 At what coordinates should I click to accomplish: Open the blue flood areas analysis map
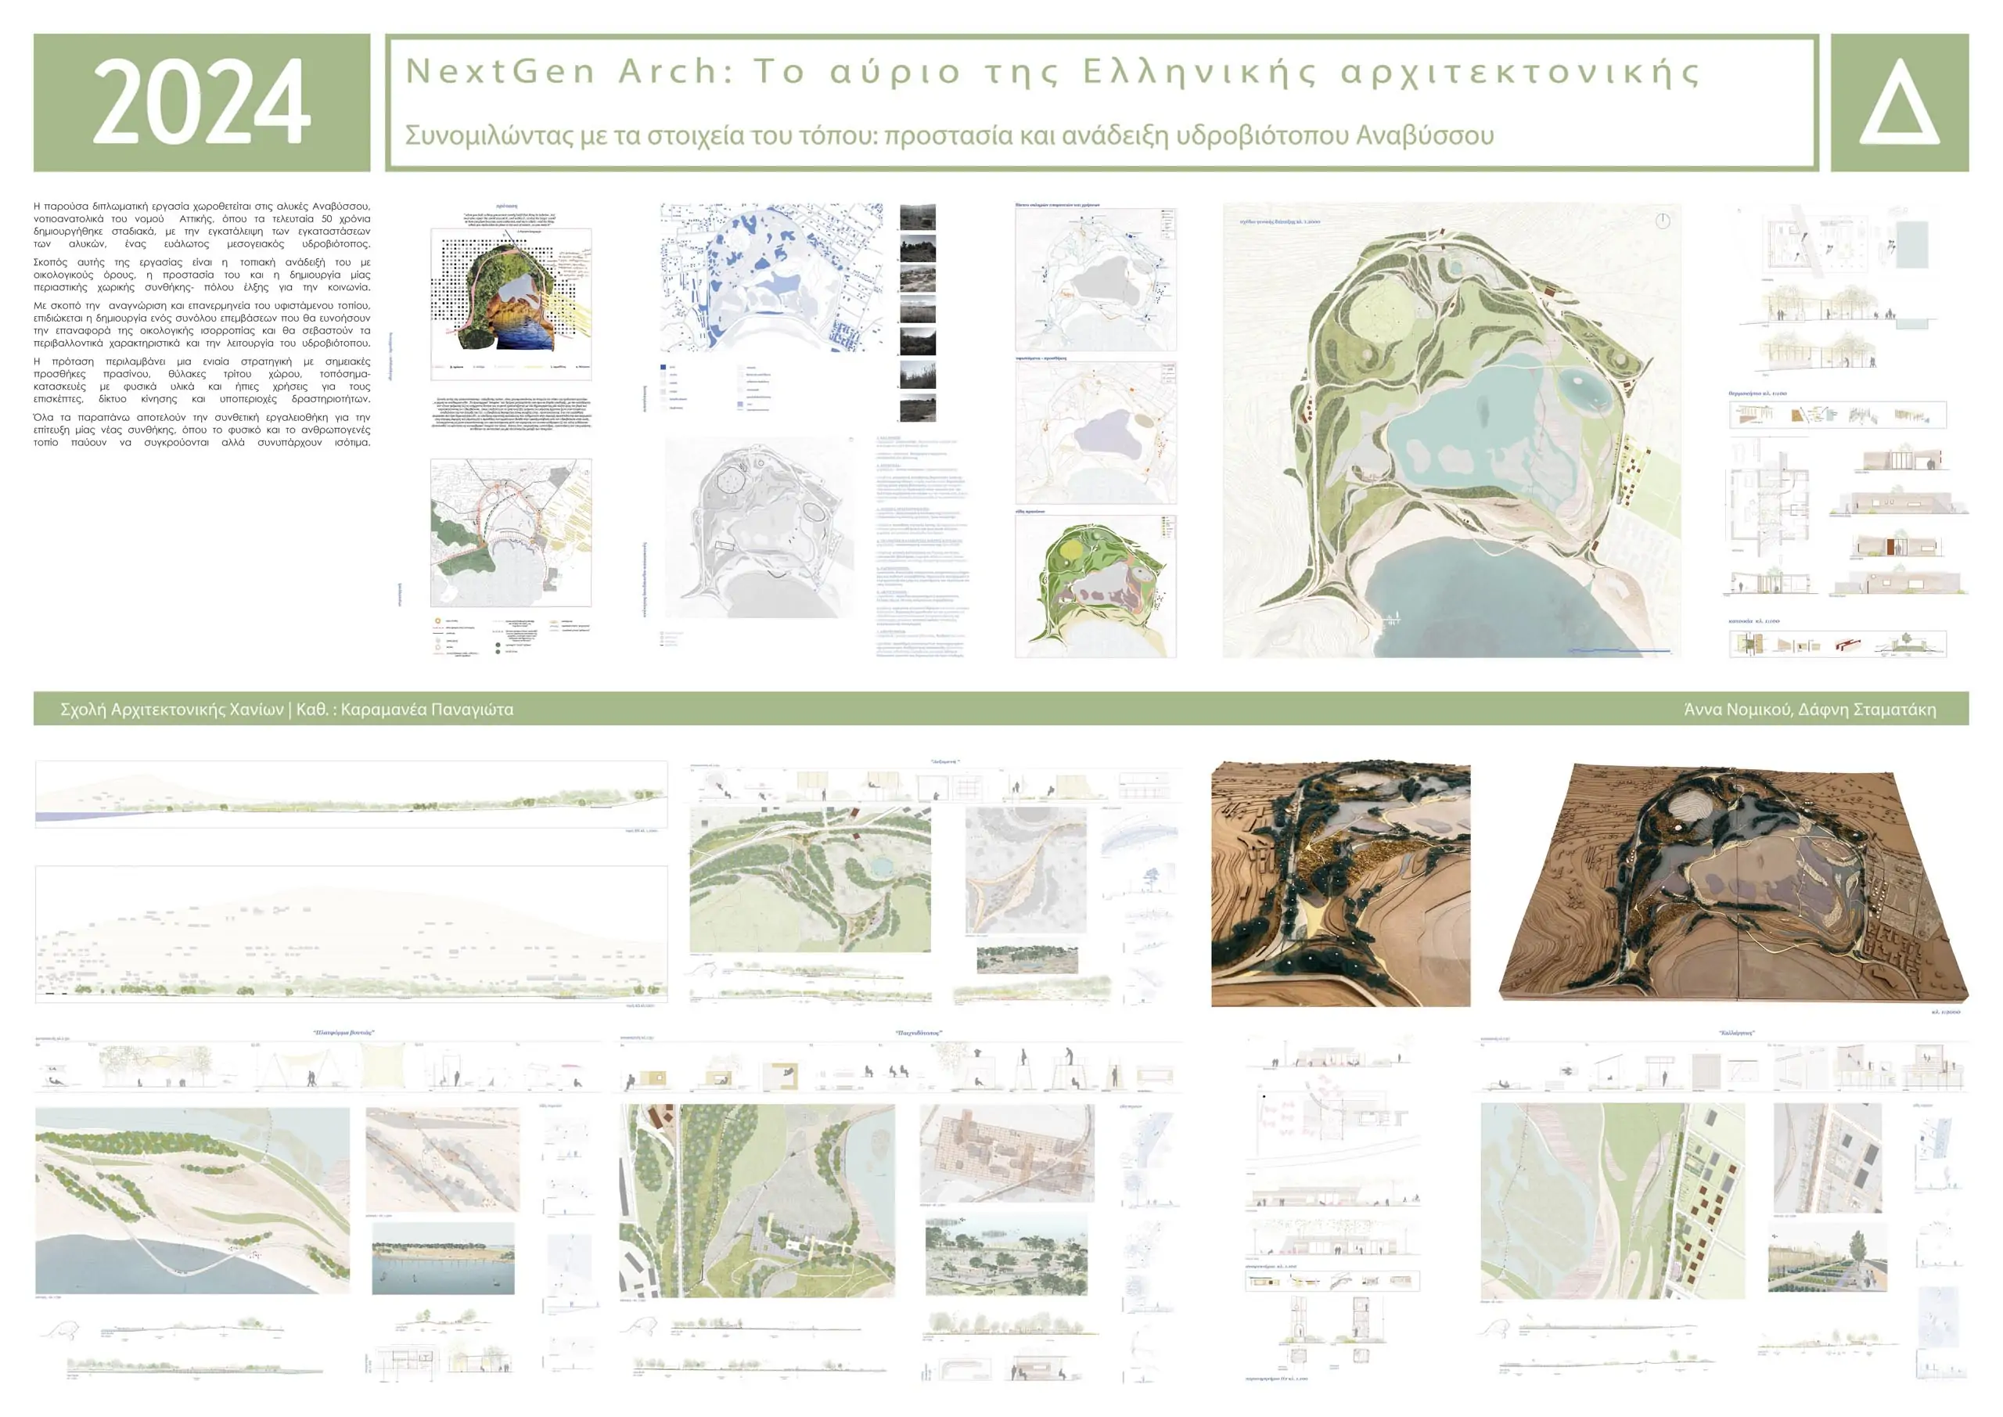click(771, 279)
